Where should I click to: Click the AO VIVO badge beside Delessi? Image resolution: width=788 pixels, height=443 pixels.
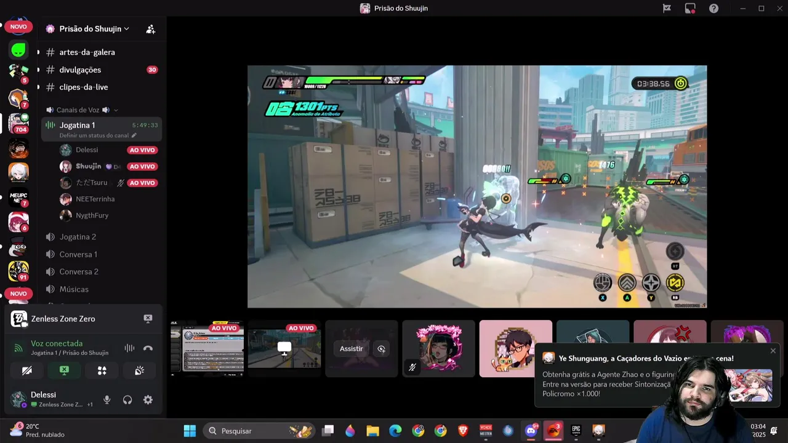142,150
